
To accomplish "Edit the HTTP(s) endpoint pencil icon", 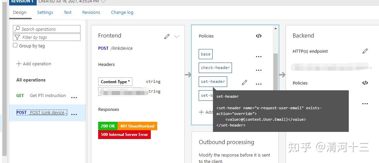I will 365,51.
